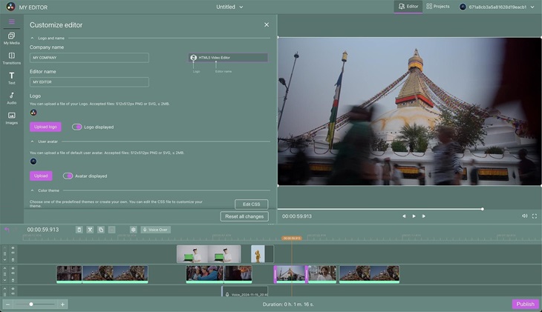Collapse the User avatar section
Image resolution: width=542 pixels, height=312 pixels.
click(x=32, y=141)
